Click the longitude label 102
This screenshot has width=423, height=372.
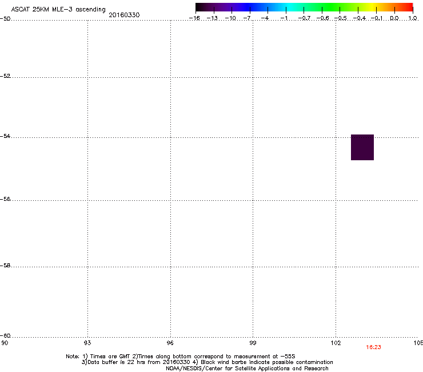pos(336,343)
